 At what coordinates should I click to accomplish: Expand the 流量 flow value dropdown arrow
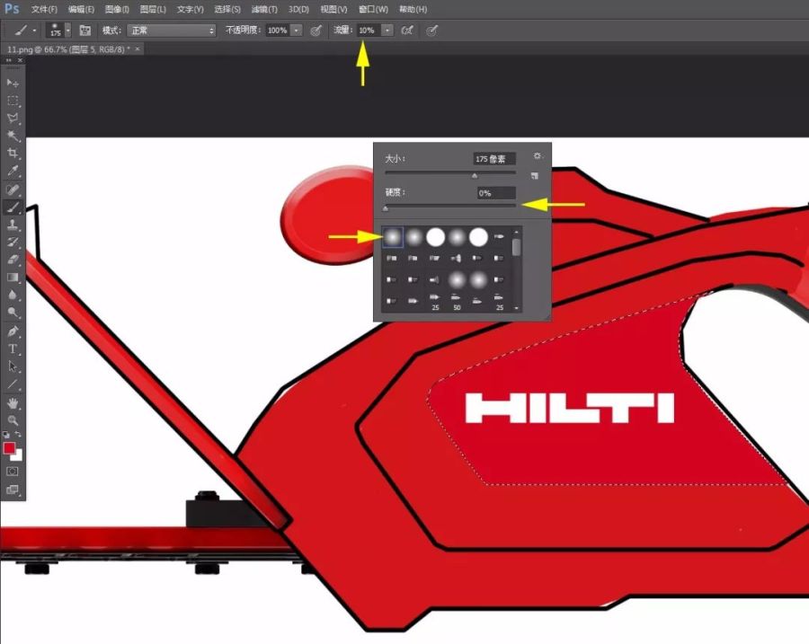pos(387,30)
